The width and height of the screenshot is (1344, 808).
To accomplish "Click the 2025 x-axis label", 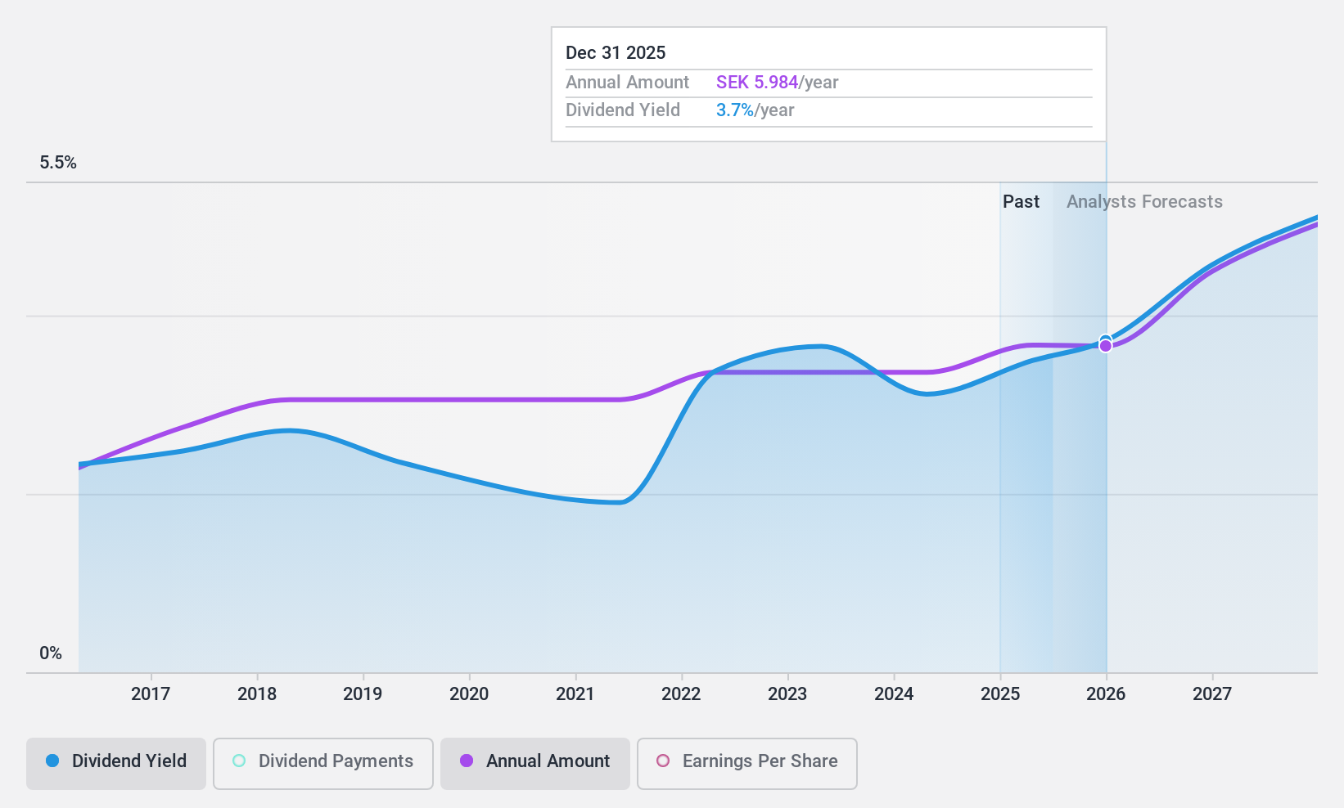I will coord(1000,694).
